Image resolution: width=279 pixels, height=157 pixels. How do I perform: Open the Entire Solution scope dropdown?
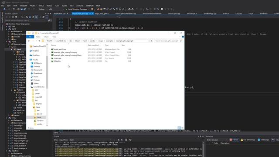tap(217, 140)
